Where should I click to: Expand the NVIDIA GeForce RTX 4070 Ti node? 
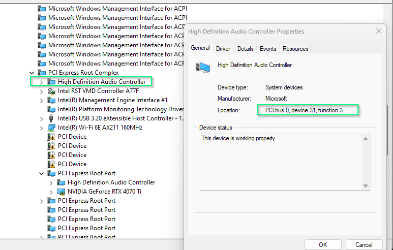[51, 192]
